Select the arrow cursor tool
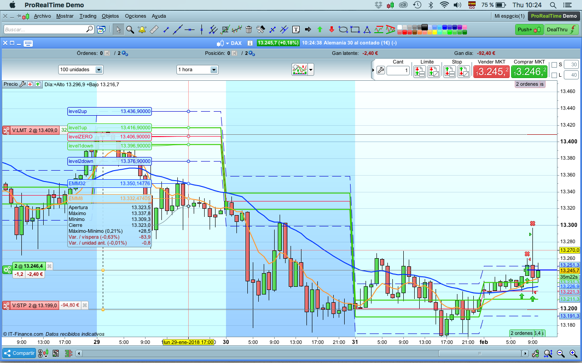 pyautogui.click(x=118, y=29)
